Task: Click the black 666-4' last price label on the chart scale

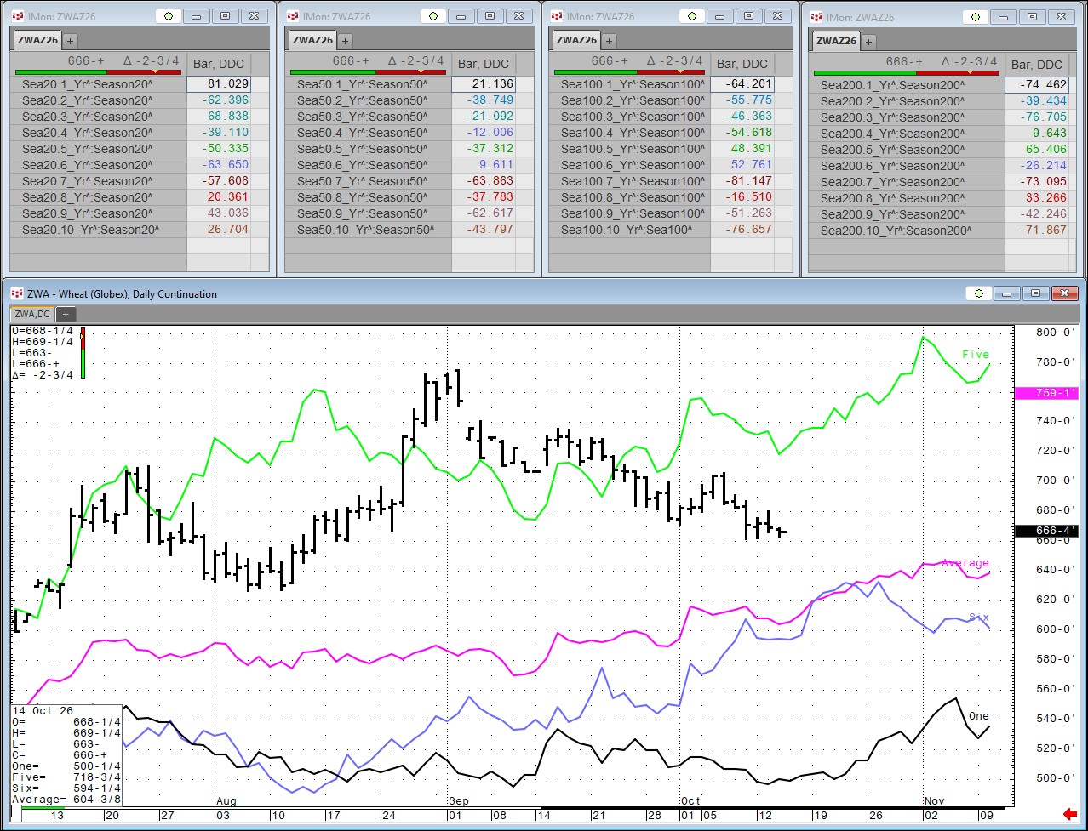Action: [x=1046, y=531]
